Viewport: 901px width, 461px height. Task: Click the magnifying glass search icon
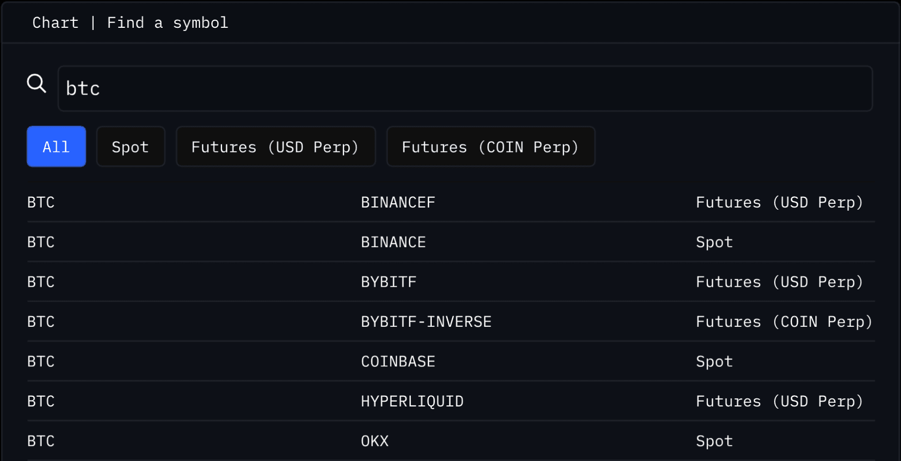pos(36,83)
